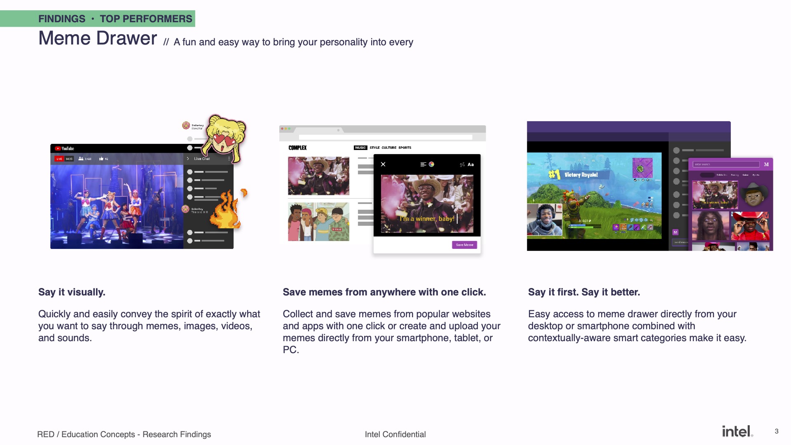Screen dimensions: 791x445
Task: Click the Save Meme button
Action: [465, 245]
